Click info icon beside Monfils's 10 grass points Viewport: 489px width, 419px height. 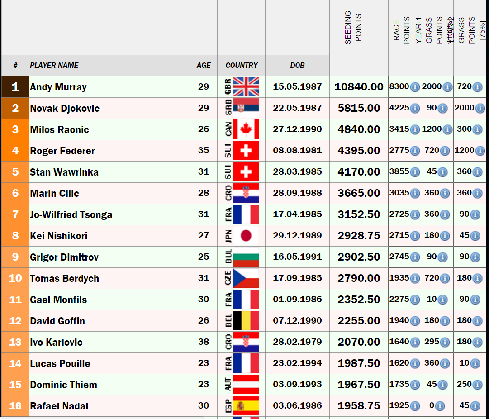pyautogui.click(x=442, y=300)
